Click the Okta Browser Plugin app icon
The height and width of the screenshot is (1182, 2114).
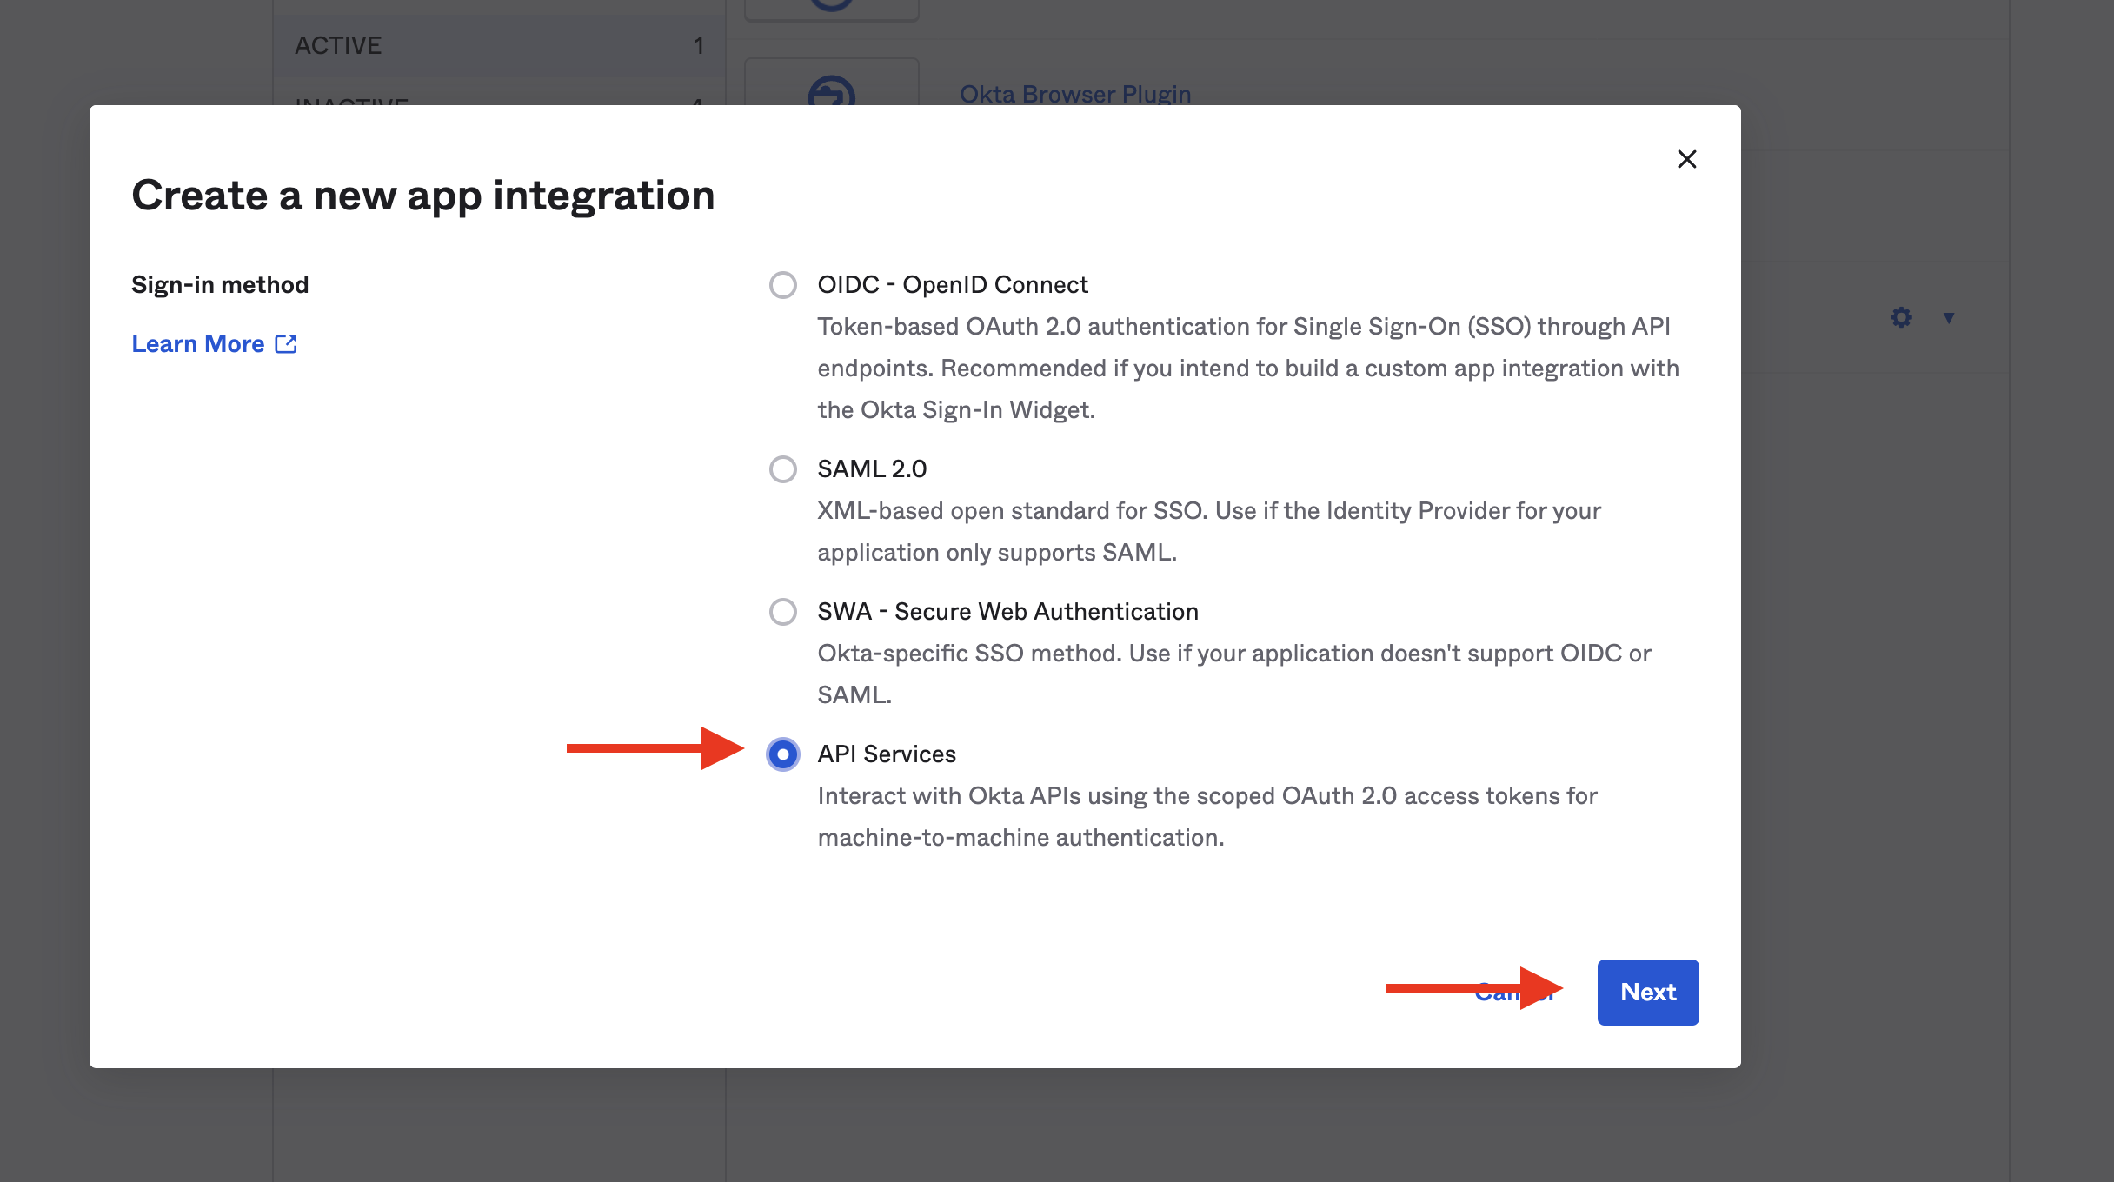831,90
